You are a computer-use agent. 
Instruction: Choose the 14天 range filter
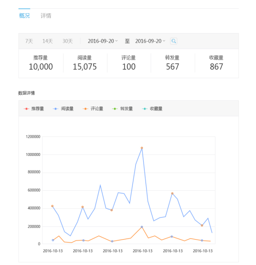tap(47, 41)
